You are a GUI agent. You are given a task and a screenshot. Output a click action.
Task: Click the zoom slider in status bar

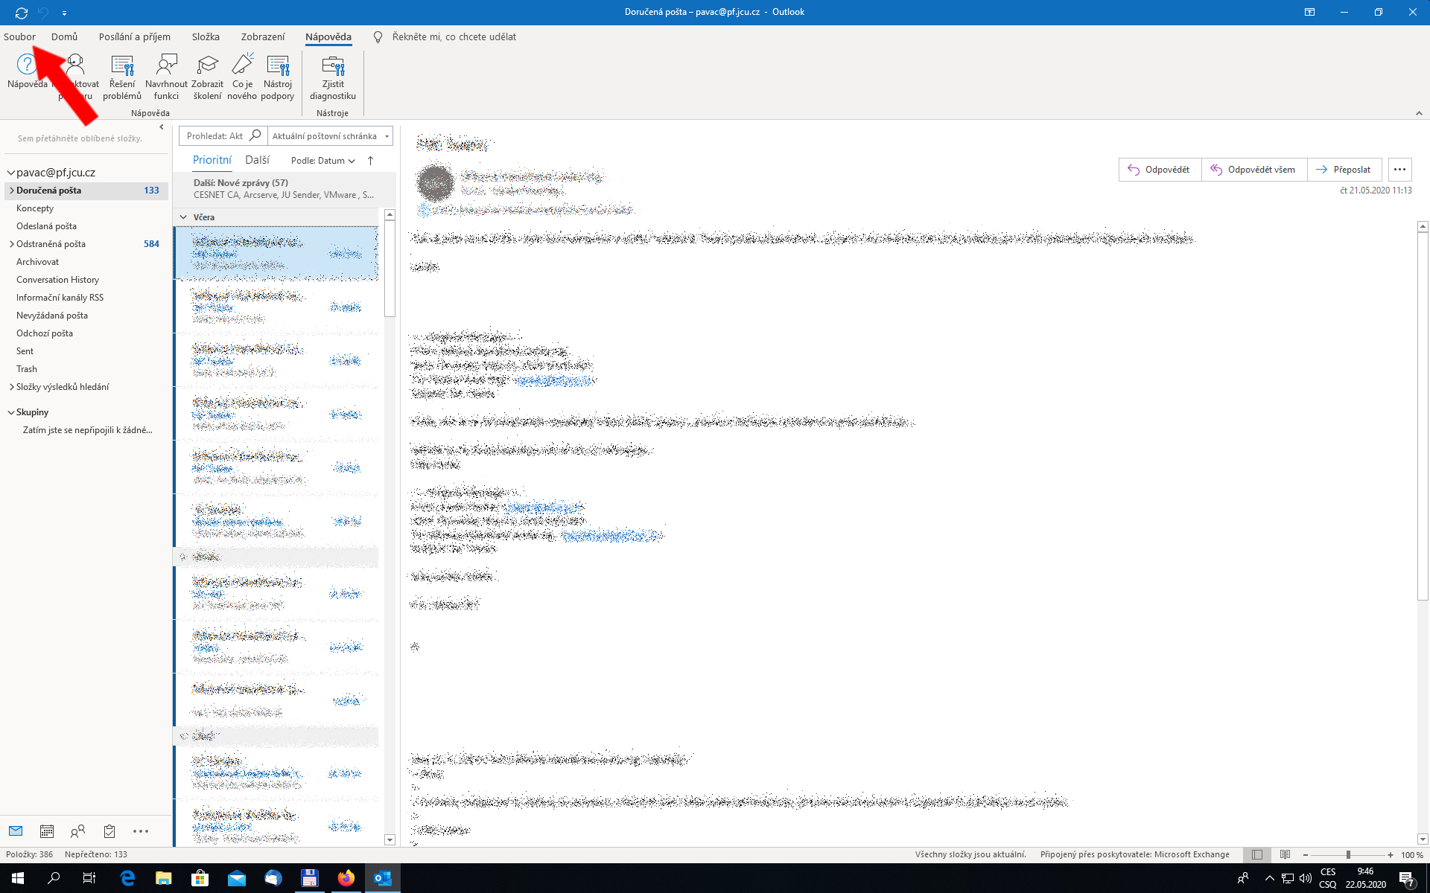point(1348,855)
